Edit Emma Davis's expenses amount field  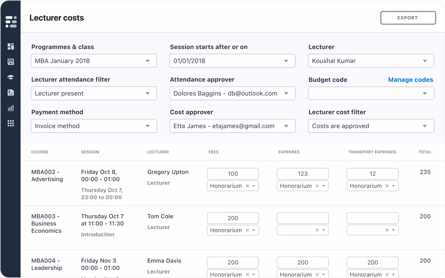303,262
